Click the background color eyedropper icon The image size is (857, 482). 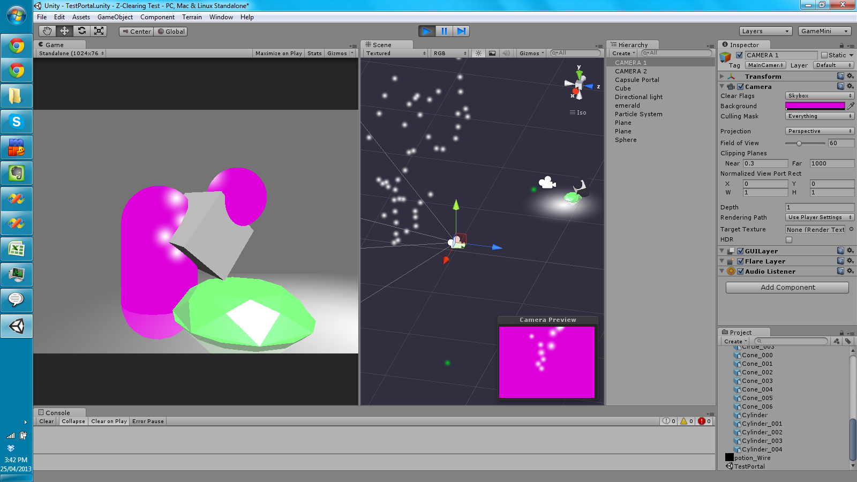(851, 106)
